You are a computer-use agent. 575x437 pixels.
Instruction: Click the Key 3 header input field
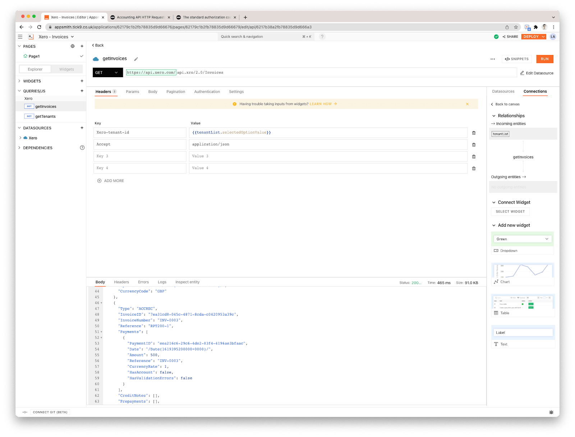pos(140,156)
